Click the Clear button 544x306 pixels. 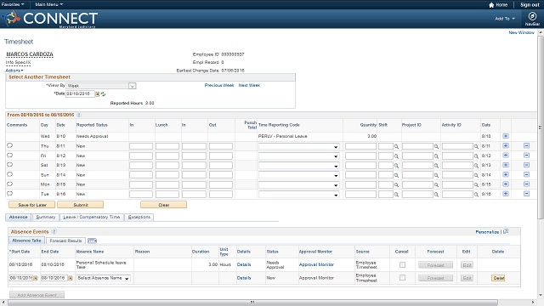(164, 205)
